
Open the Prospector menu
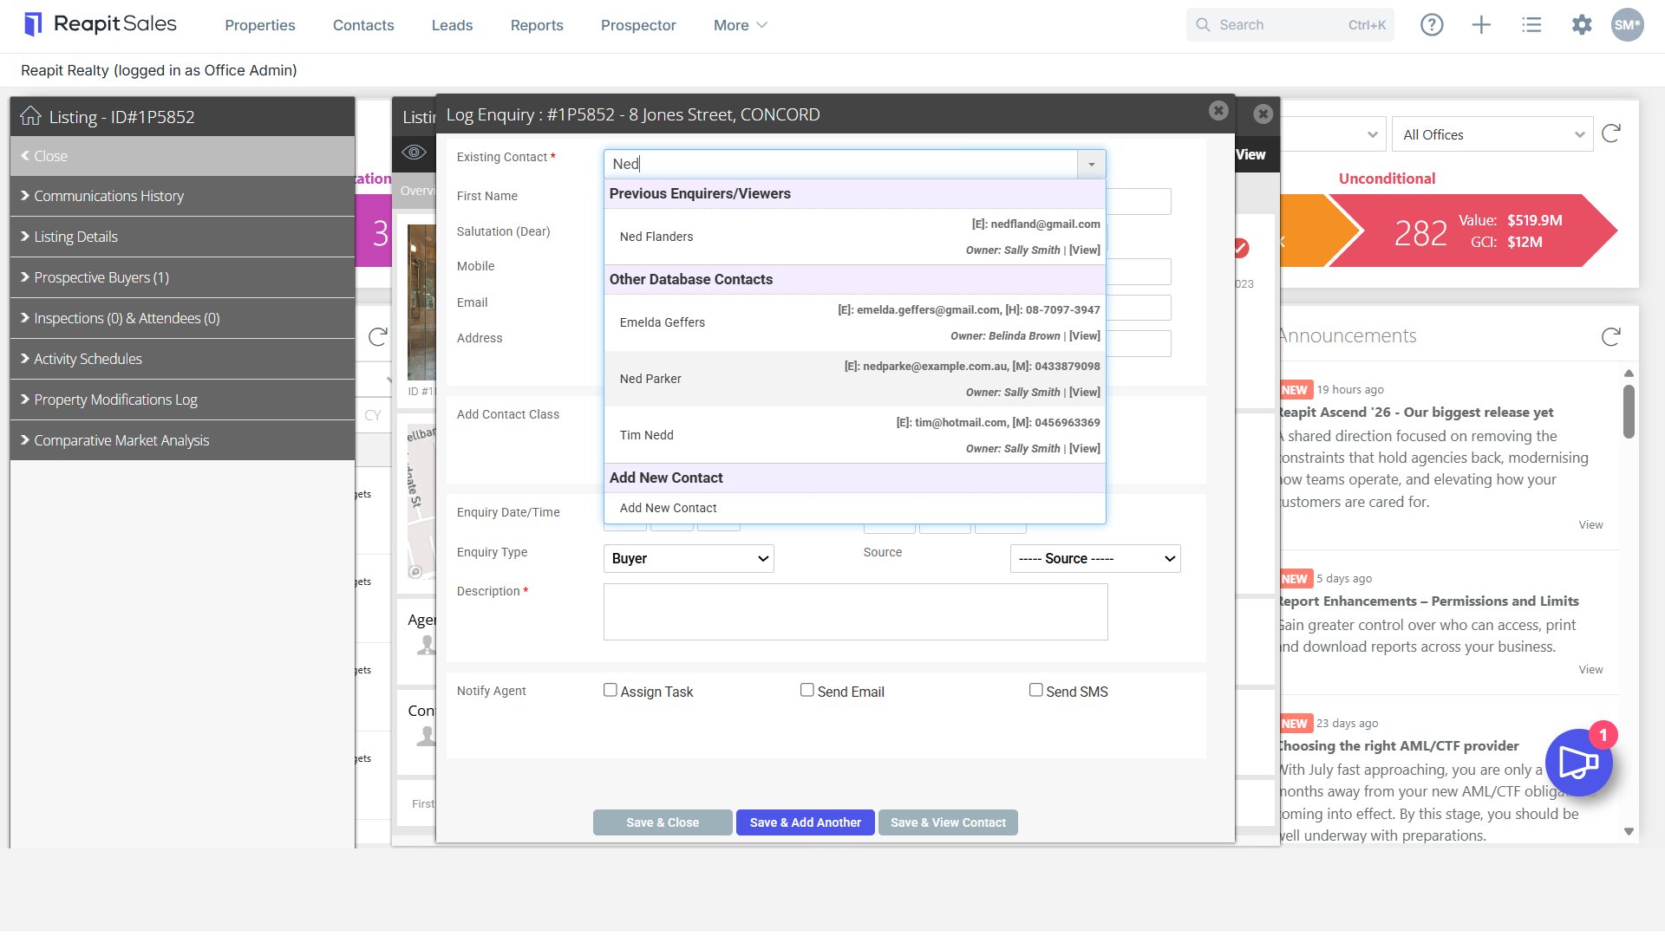[x=638, y=25]
